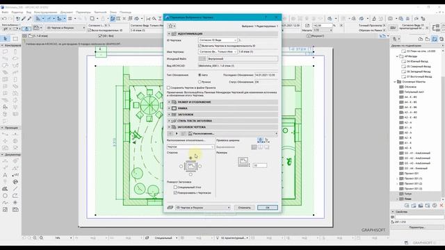Viewport: 445px width, 250px height.
Task: Select Обложка layout in Navigator
Action: (410, 87)
